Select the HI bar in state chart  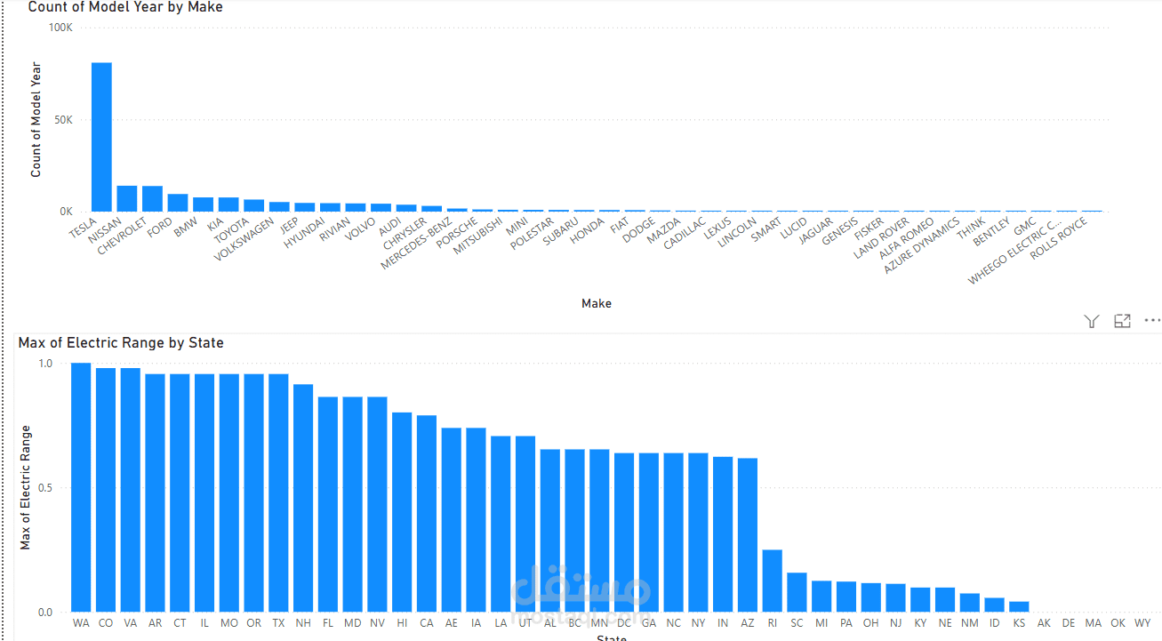[402, 512]
